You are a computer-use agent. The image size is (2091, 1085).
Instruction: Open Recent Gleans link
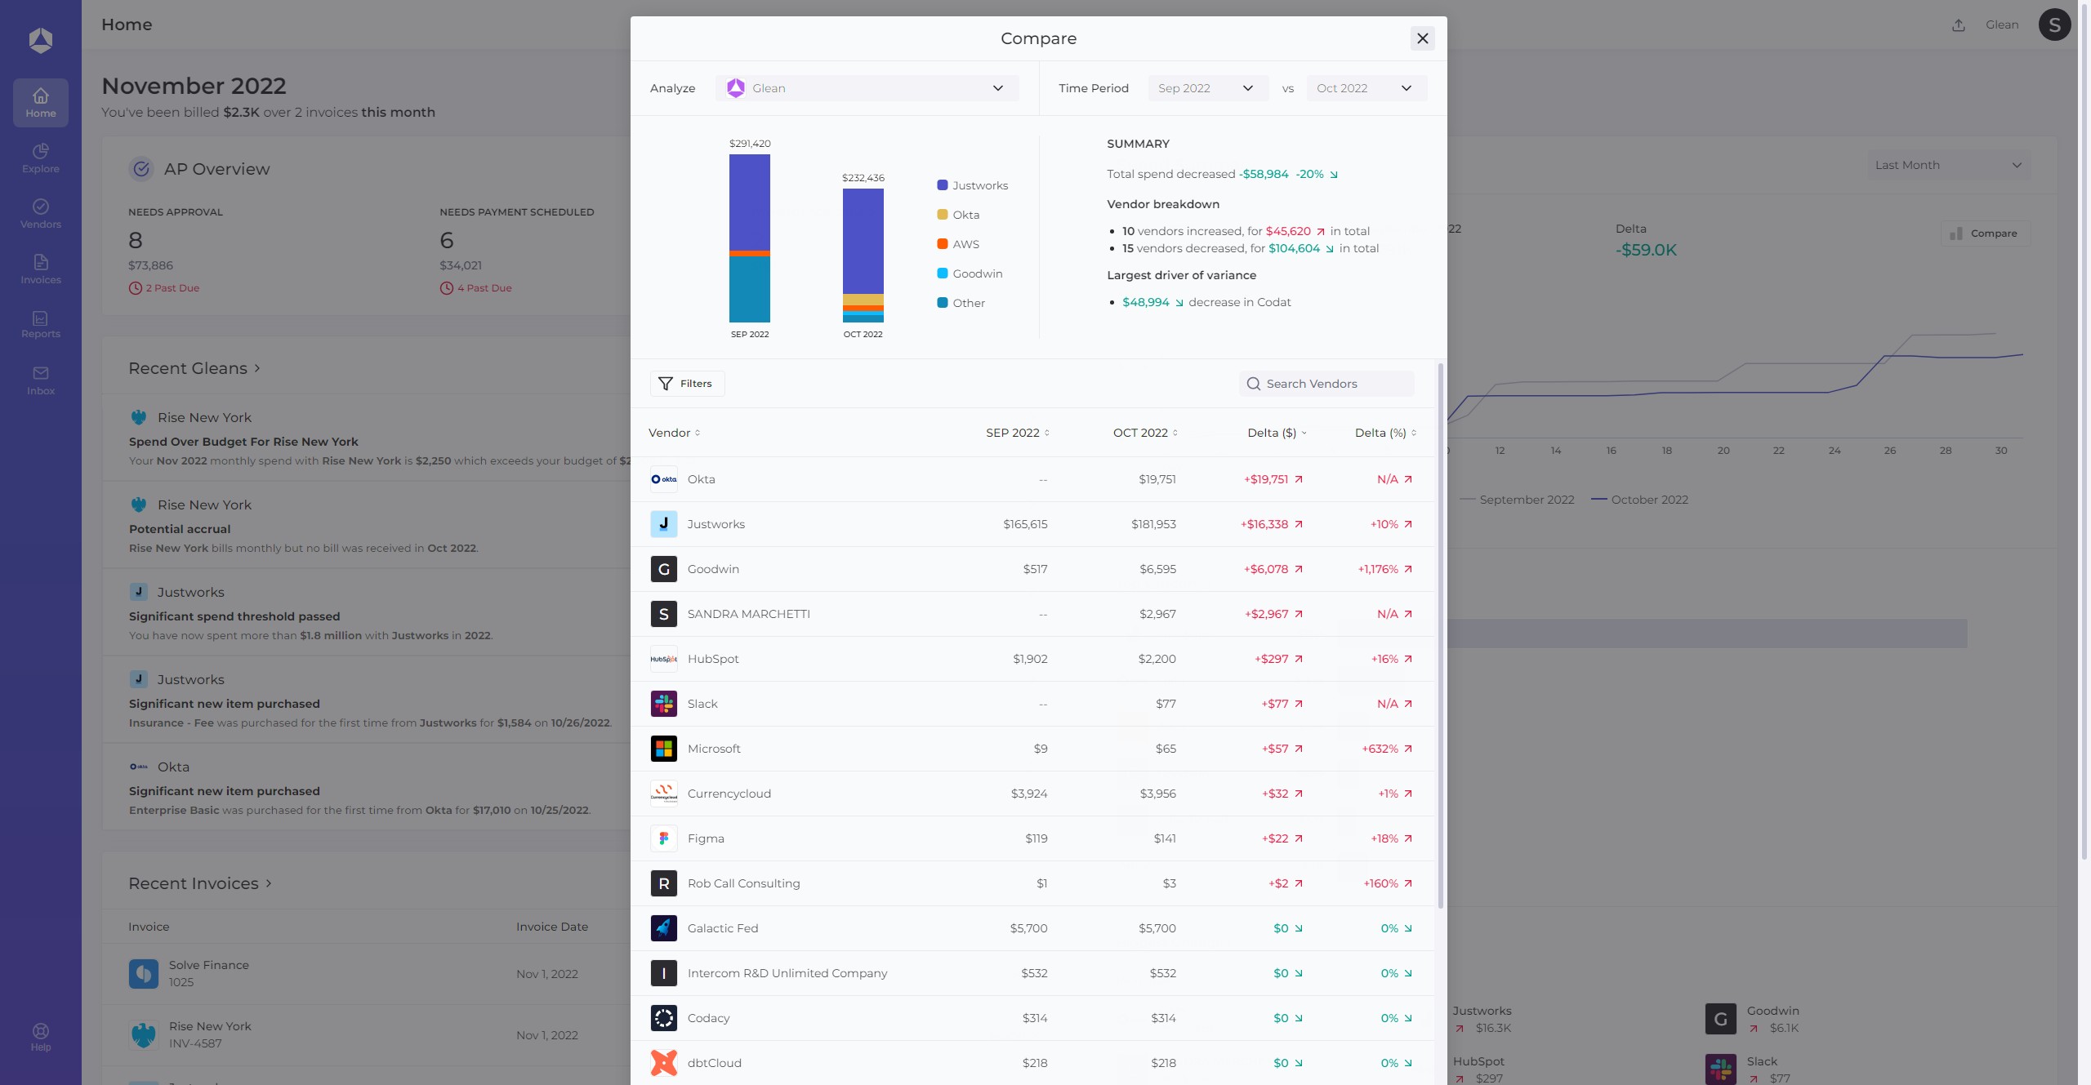coord(194,368)
